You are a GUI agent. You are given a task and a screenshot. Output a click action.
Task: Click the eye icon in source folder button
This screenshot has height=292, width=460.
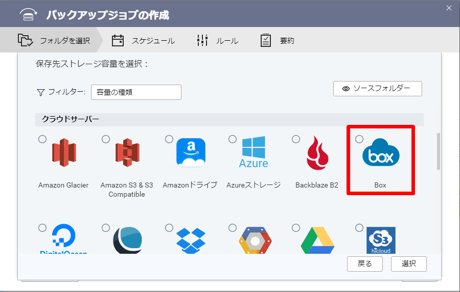click(346, 89)
